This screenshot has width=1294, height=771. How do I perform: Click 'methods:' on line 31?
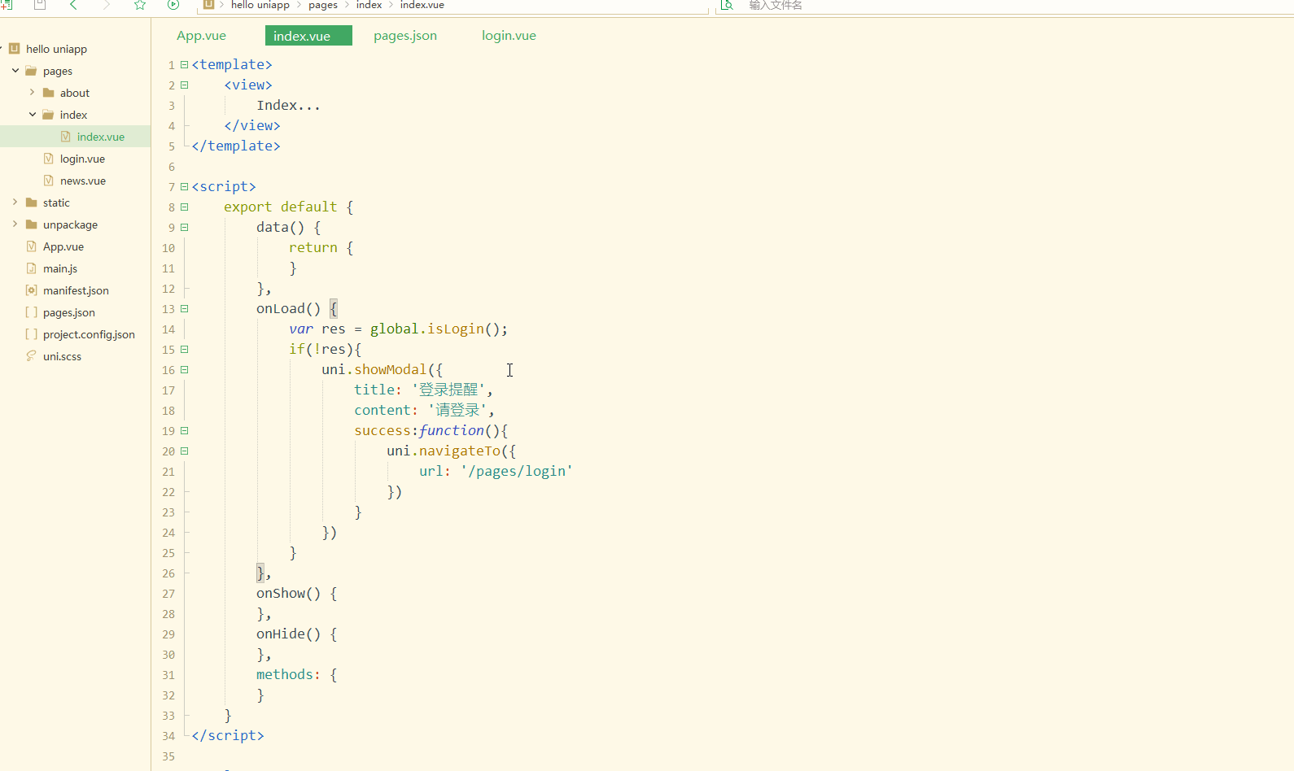(288, 674)
